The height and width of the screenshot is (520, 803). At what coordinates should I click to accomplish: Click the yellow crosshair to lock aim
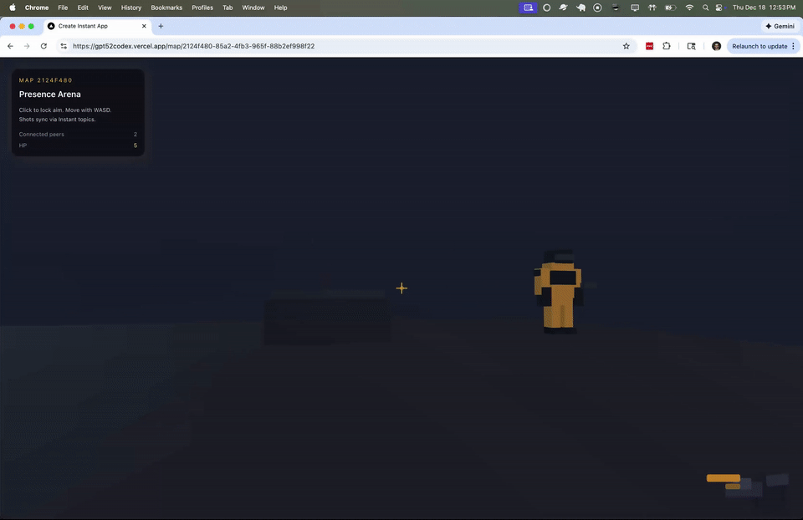(x=401, y=288)
